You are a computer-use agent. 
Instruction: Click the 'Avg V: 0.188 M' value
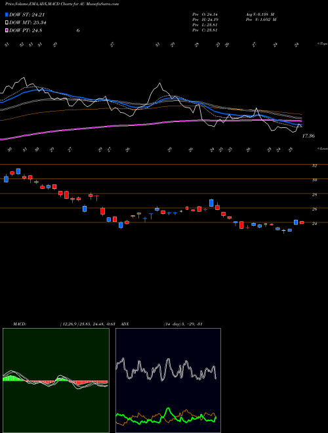pos(260,14)
